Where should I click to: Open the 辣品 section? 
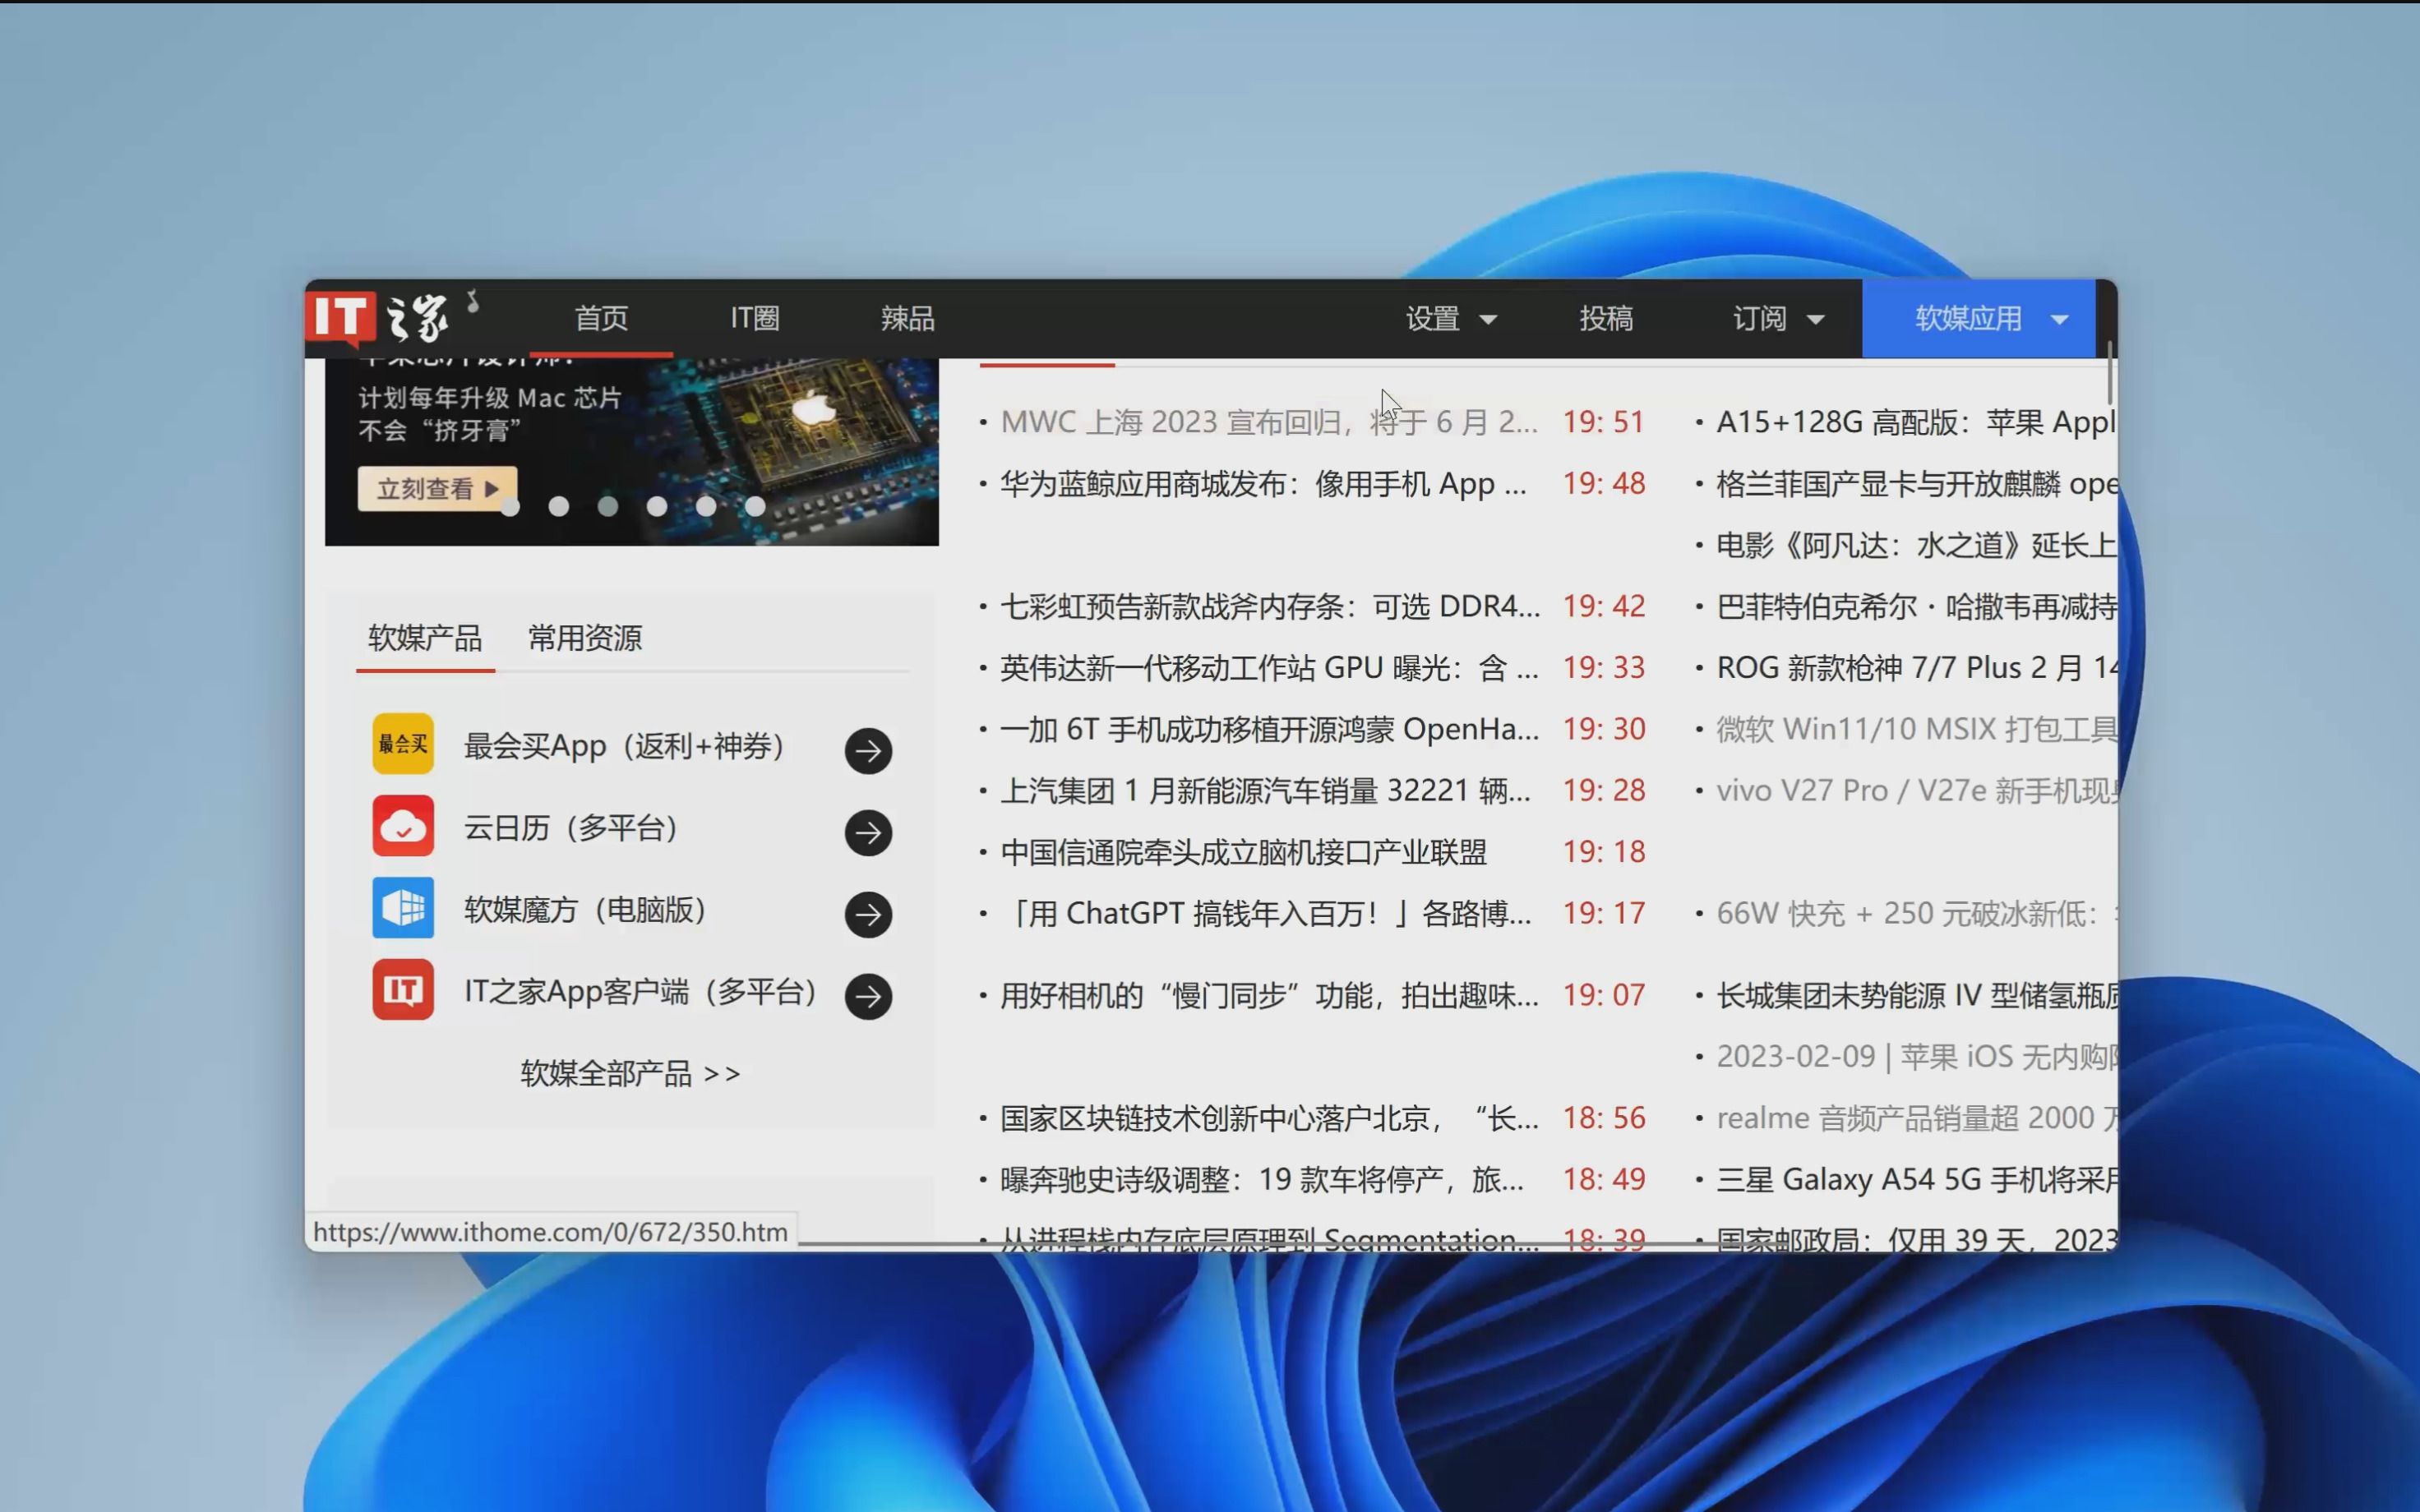coord(905,318)
